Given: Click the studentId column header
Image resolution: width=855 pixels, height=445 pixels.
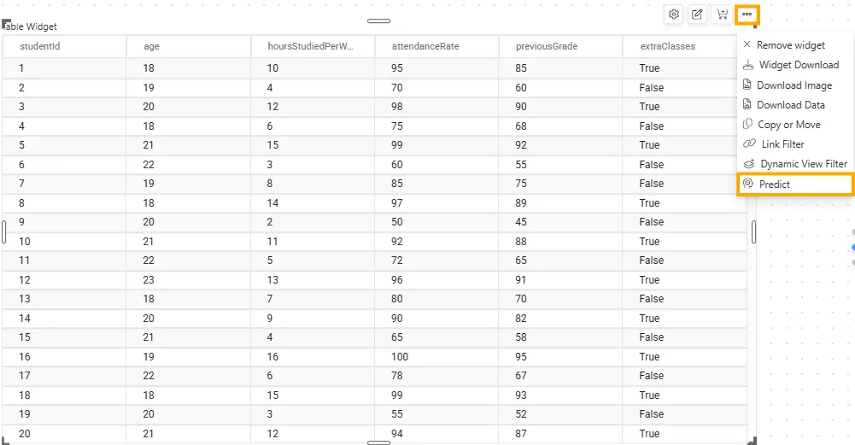Looking at the screenshot, I should [x=40, y=46].
